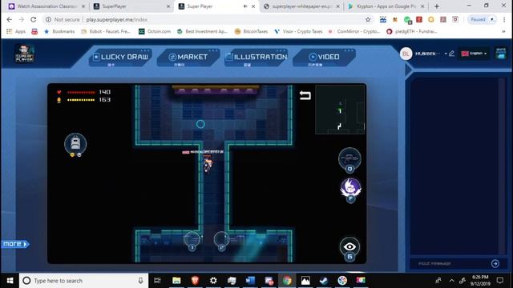513x288 pixels.
Task: Show more bookmarks chevron
Action: click(x=504, y=31)
